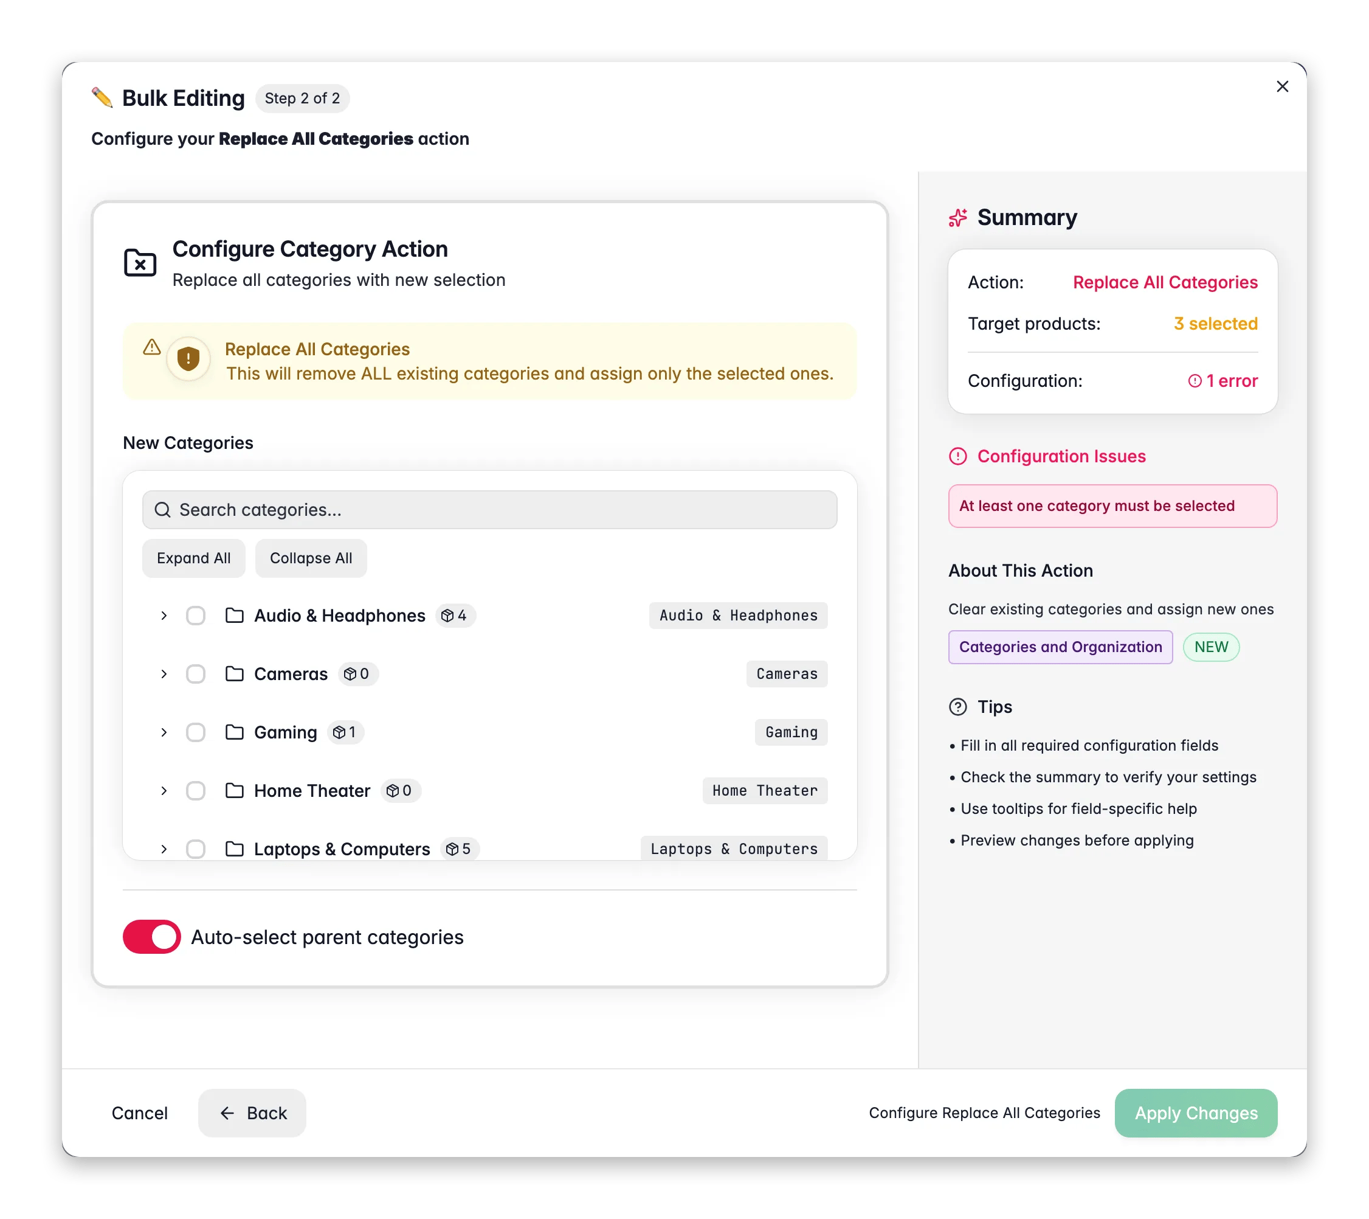Click the folder-x icon beside Configure Category Action
This screenshot has width=1369, height=1219.
point(140,263)
